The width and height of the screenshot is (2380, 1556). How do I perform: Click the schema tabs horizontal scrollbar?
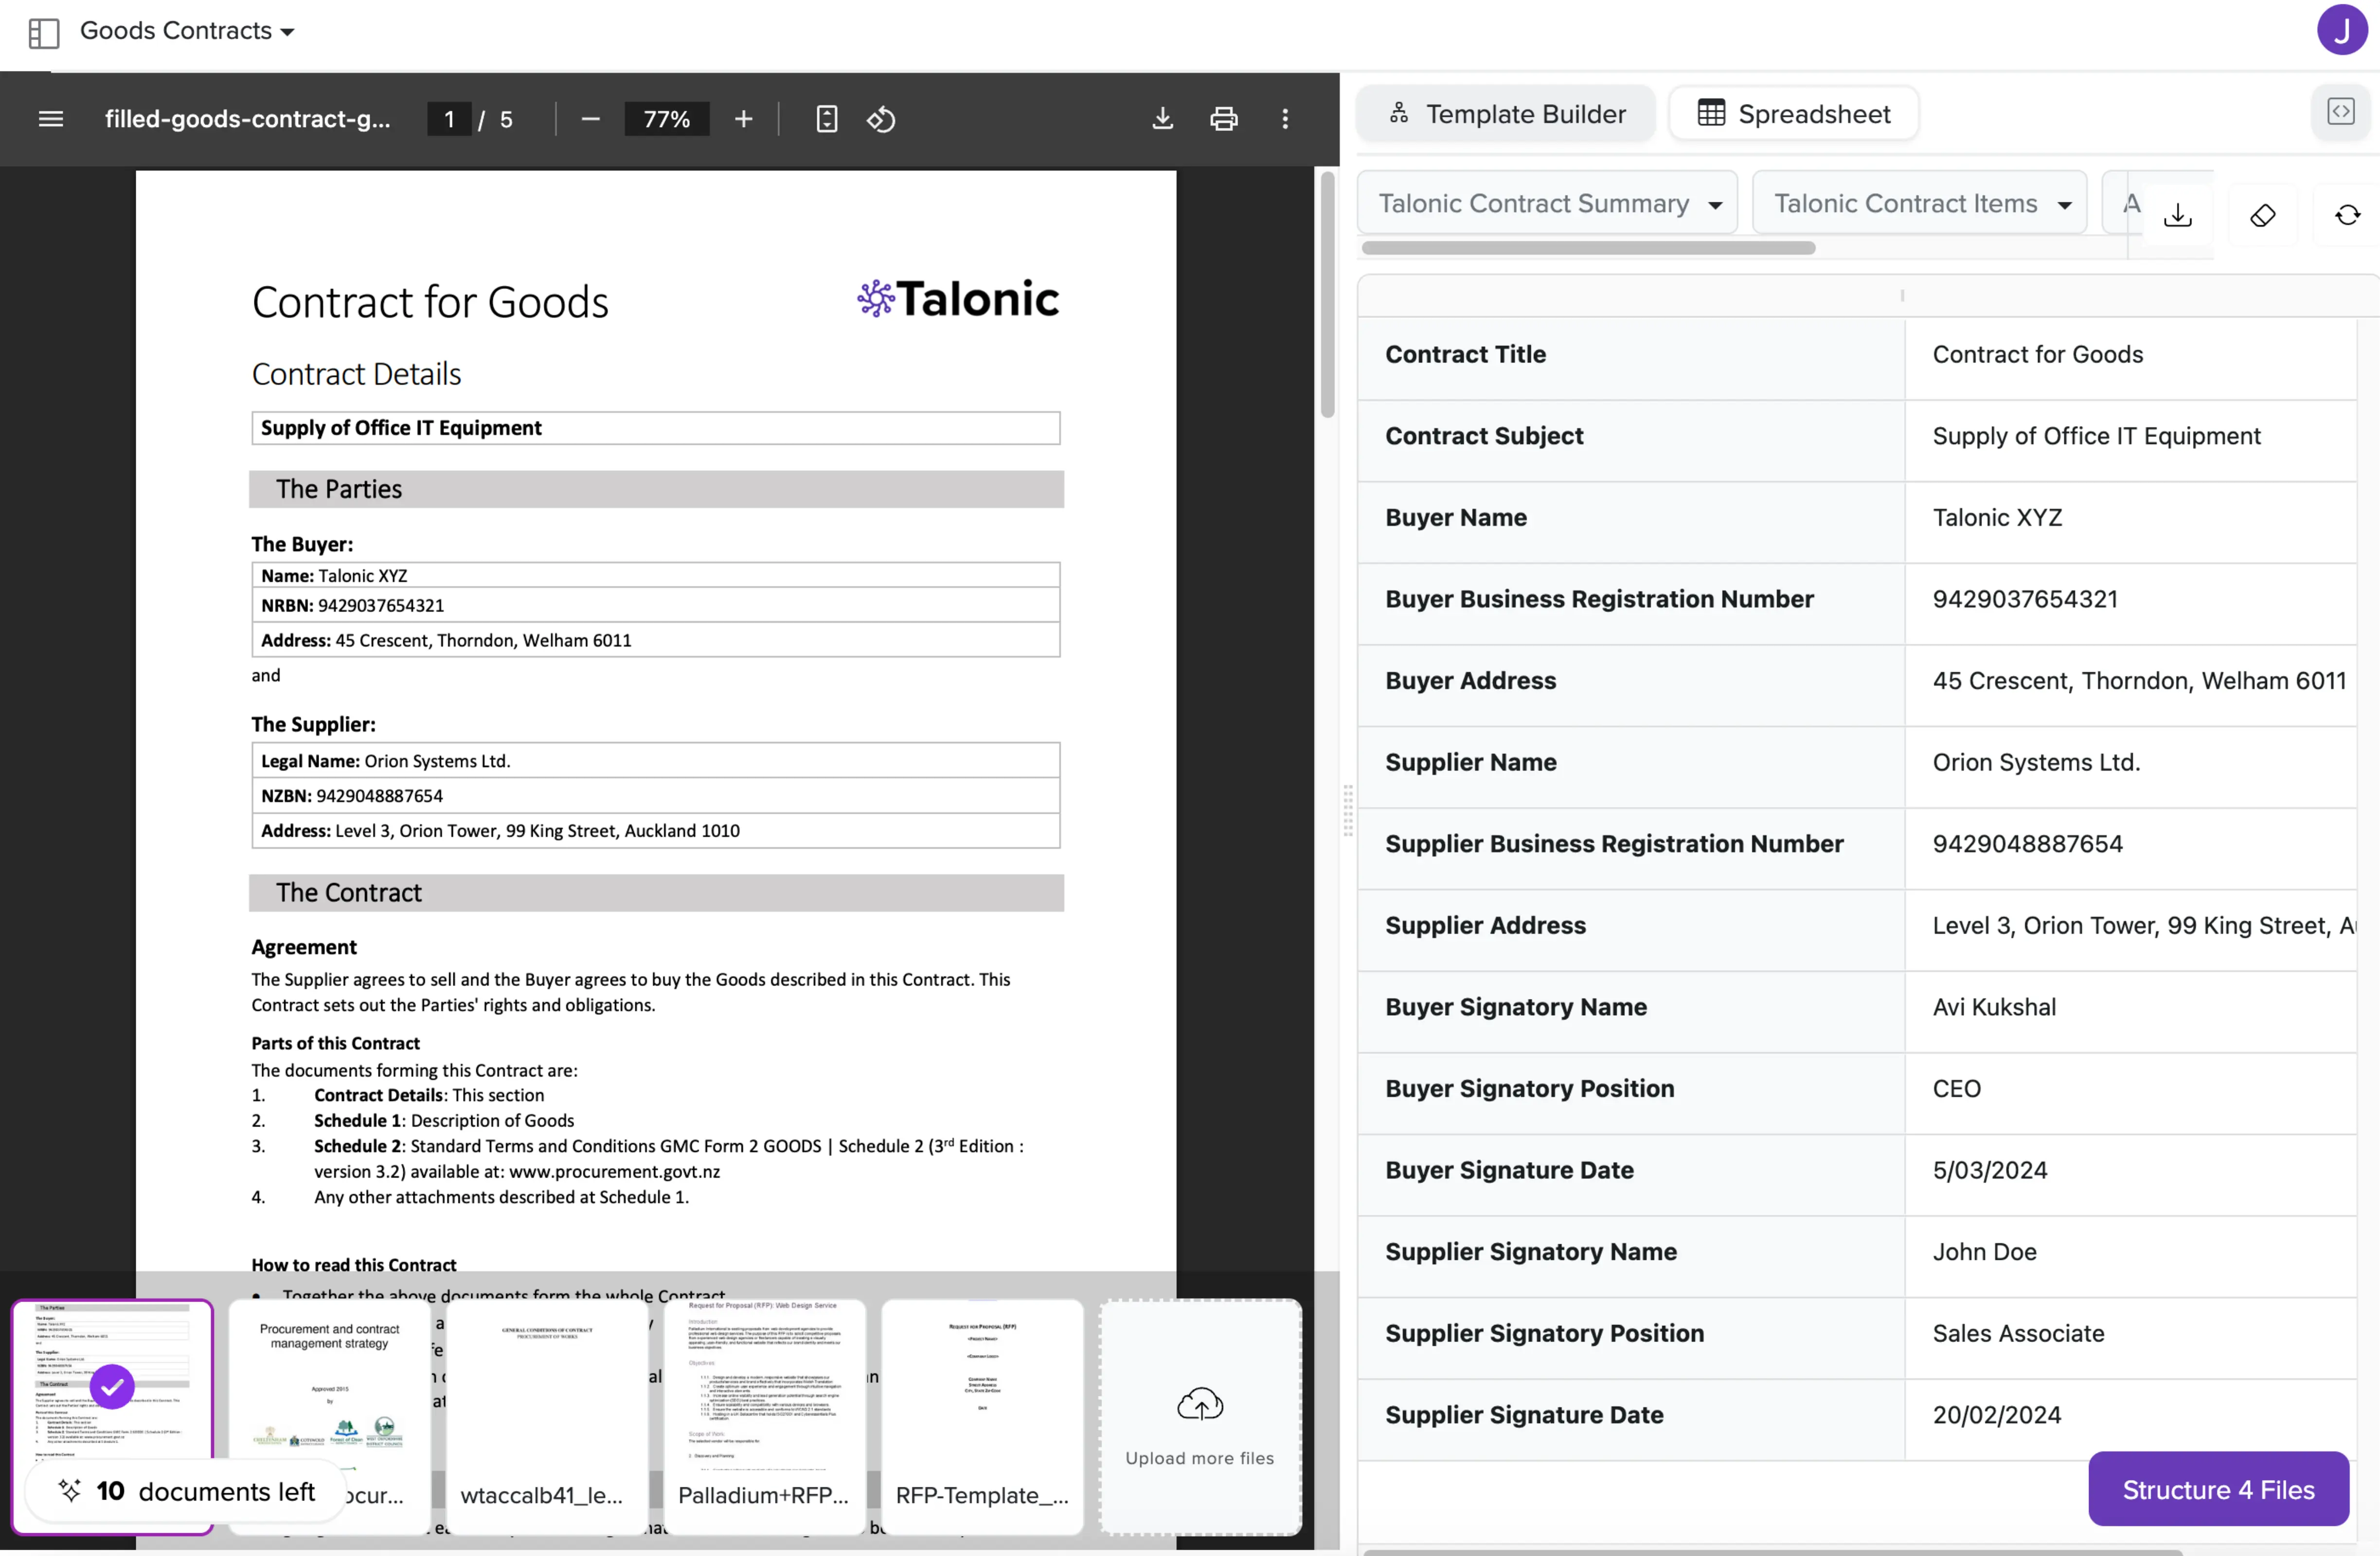[x=1588, y=248]
